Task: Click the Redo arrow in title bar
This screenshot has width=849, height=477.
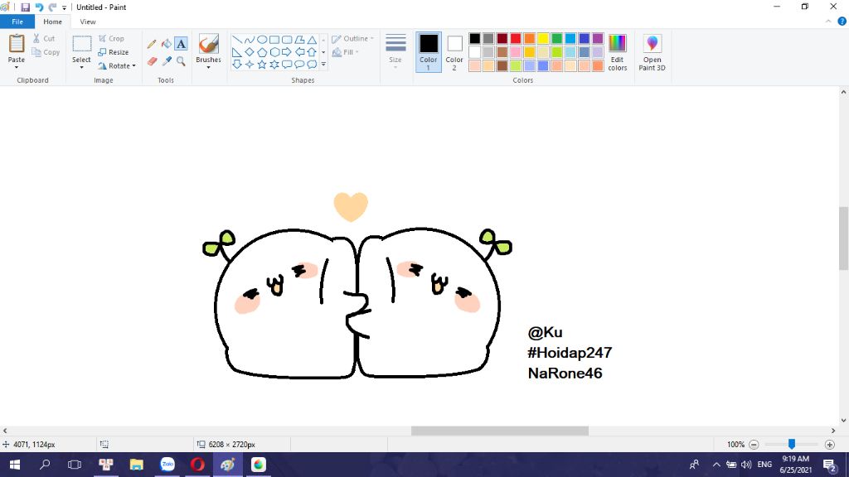Action: click(x=52, y=7)
